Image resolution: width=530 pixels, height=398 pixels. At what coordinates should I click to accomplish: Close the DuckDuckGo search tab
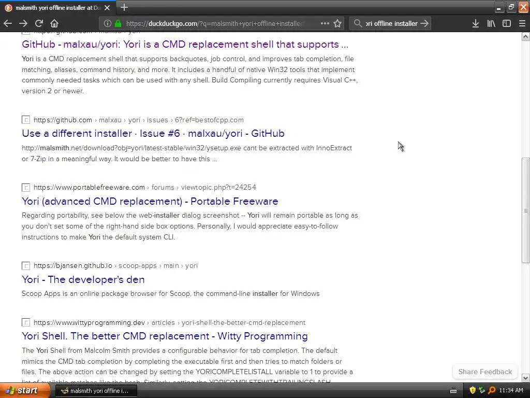coord(107,7)
